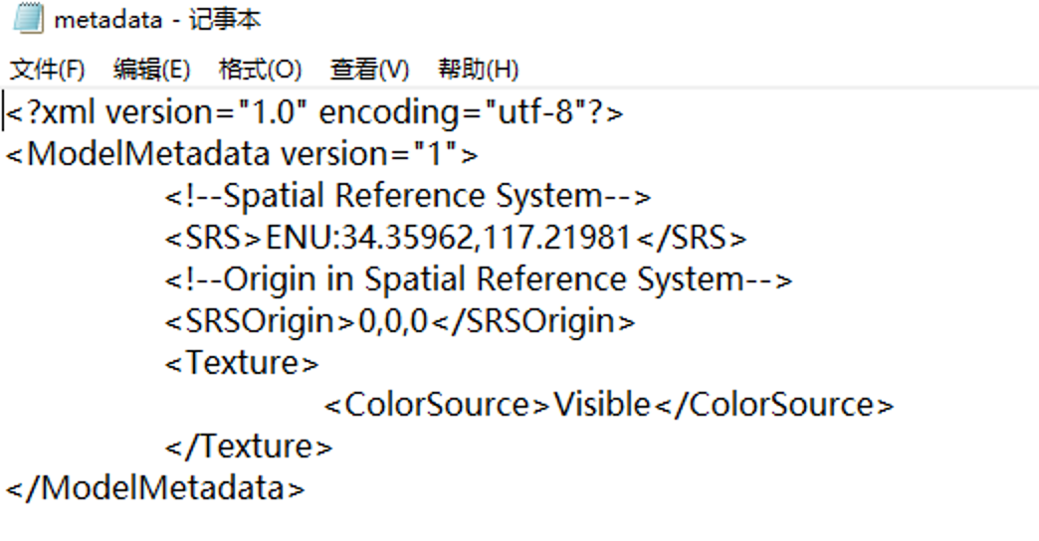This screenshot has width=1039, height=541.
Task: Click the Spatial Reference System comment line
Action: pyautogui.click(x=408, y=196)
